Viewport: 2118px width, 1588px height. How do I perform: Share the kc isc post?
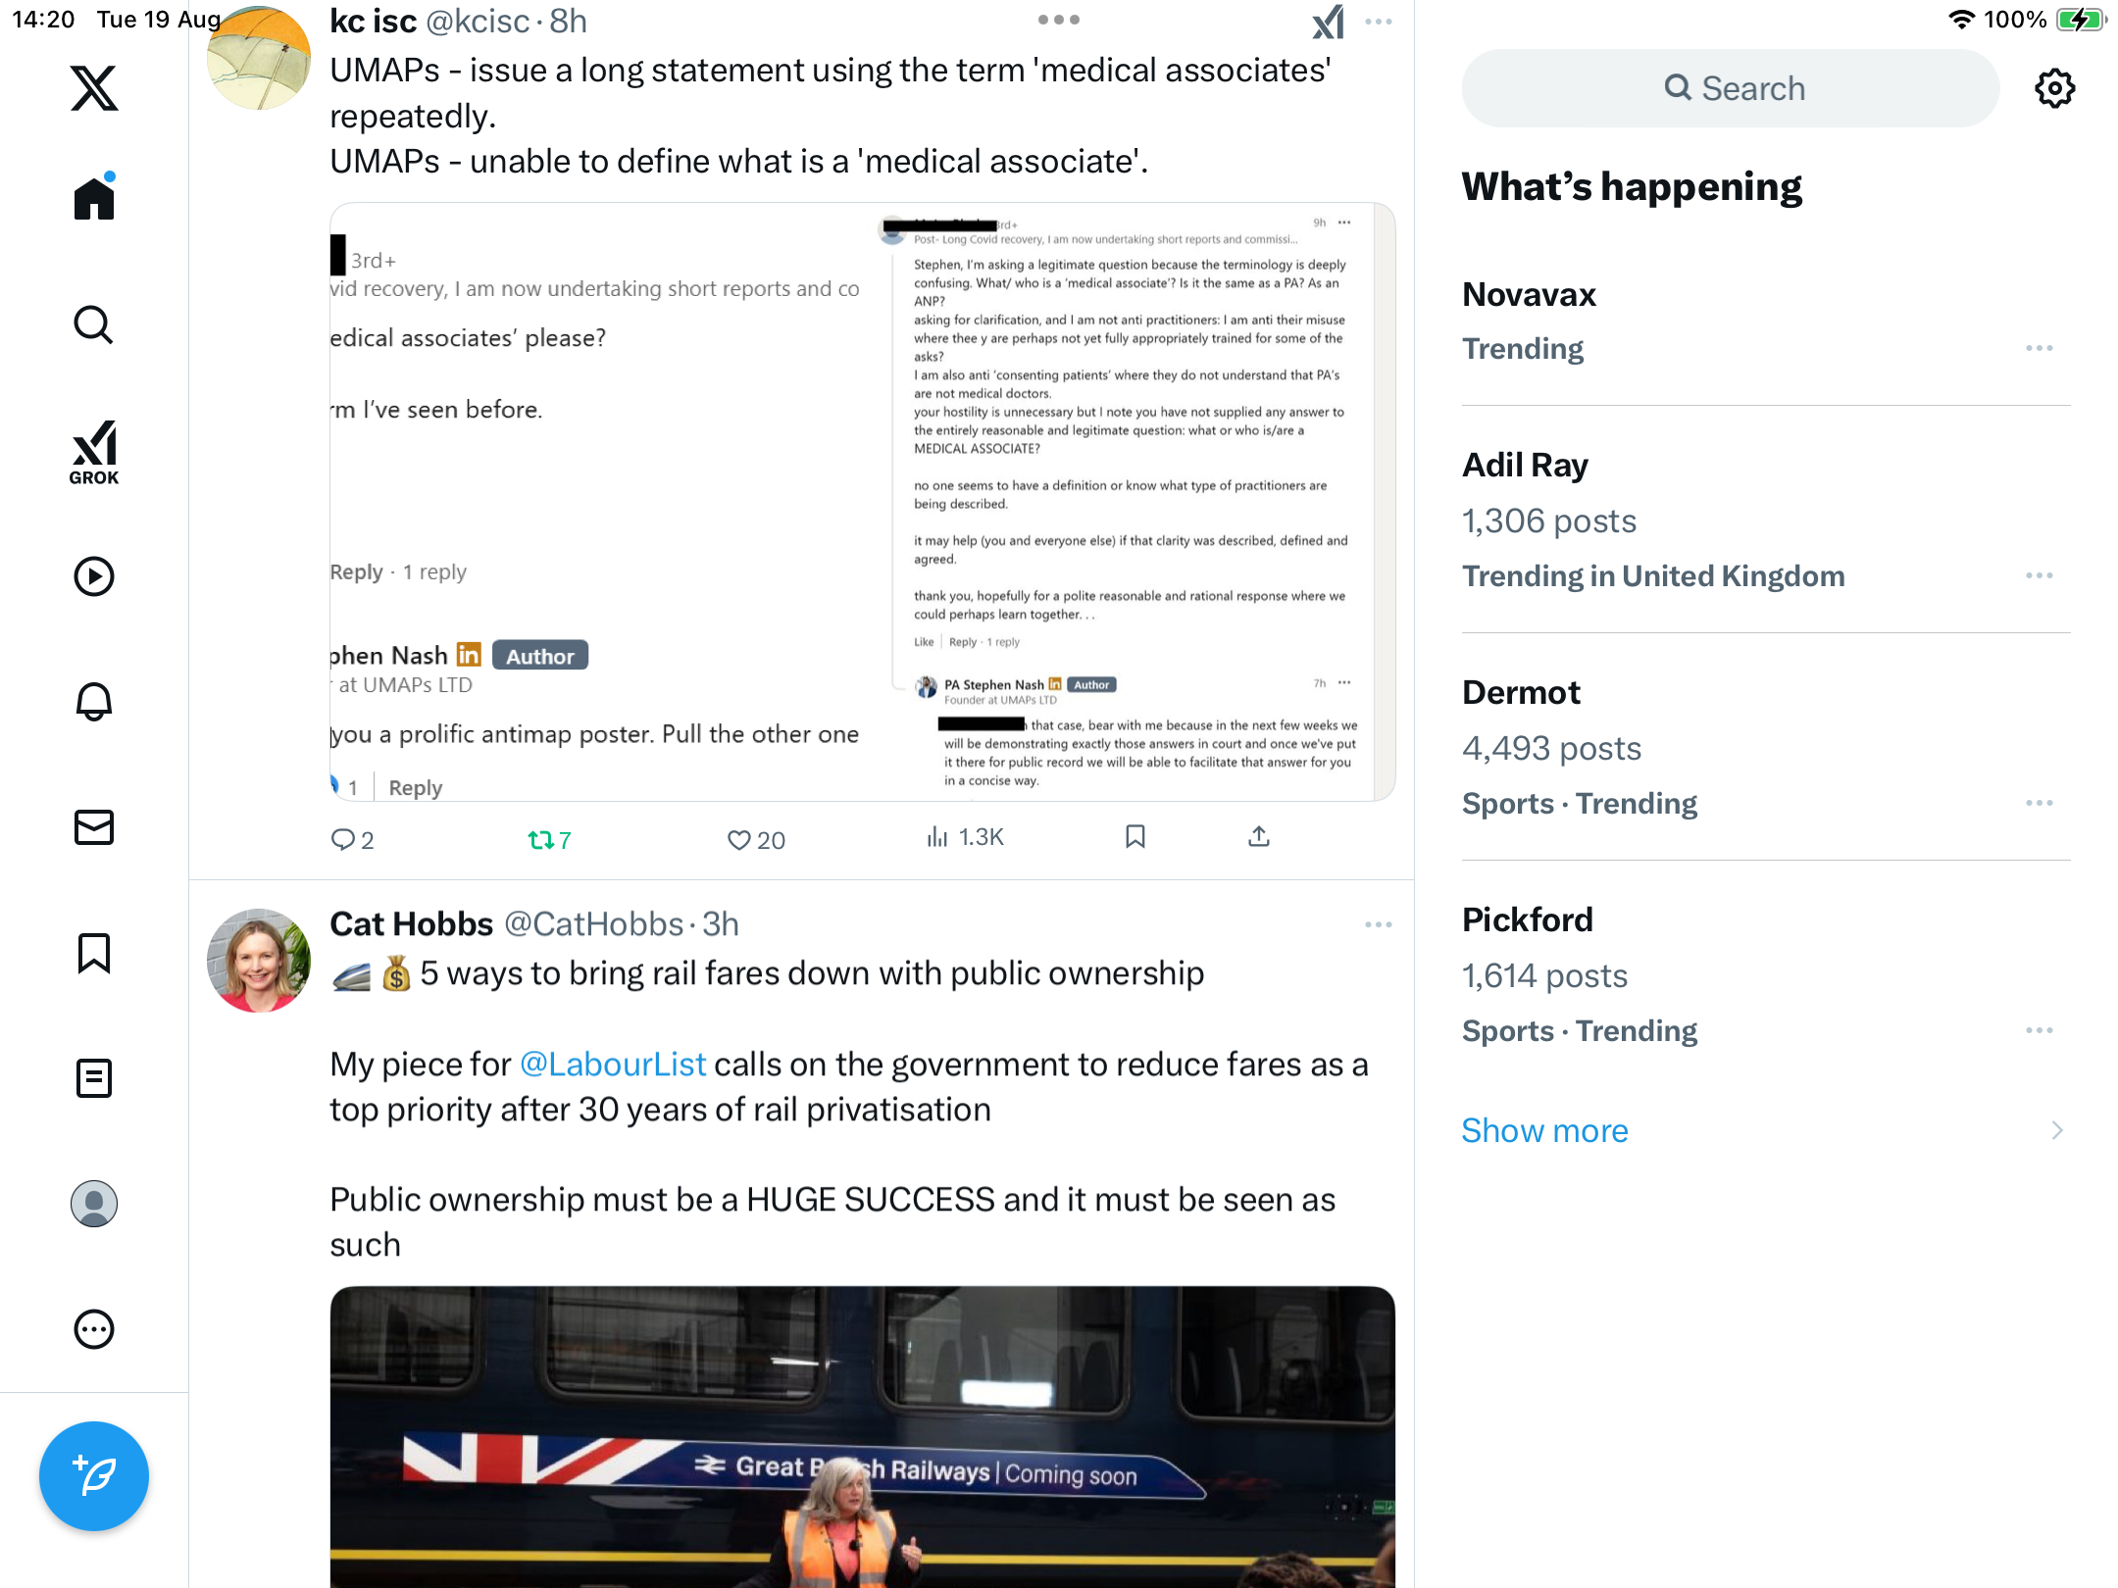point(1259,837)
